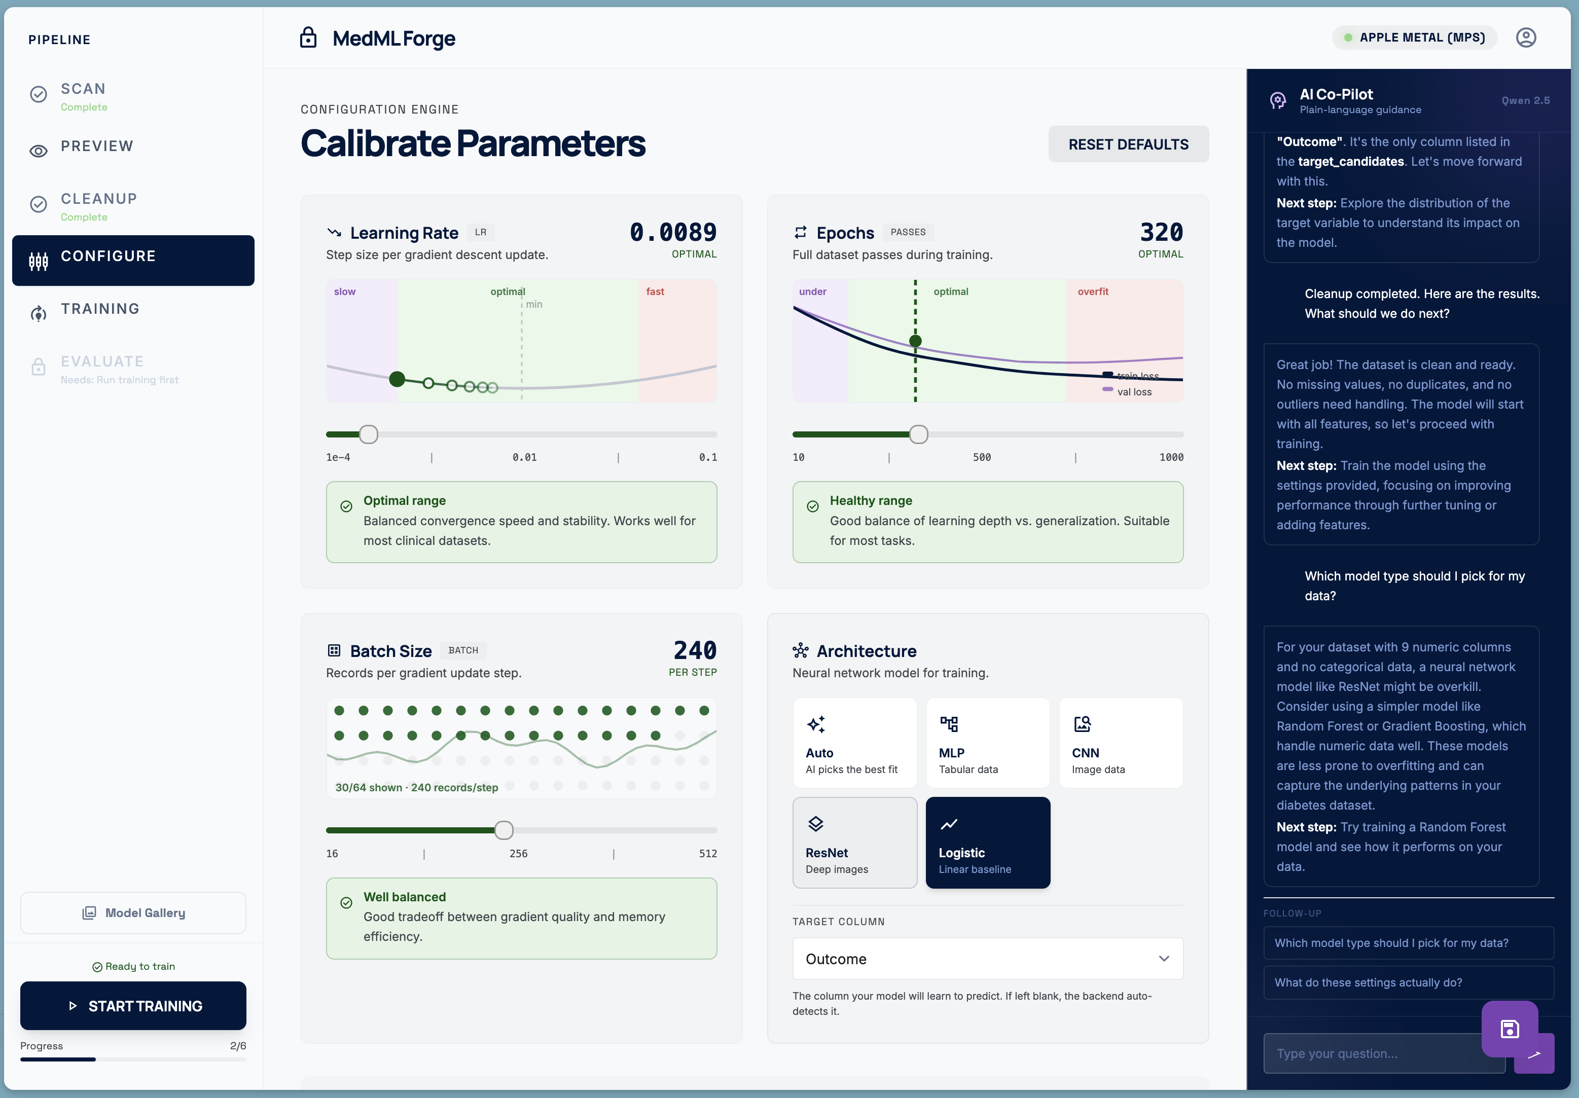Go to the Cleanup pipeline step
This screenshot has width=1579, height=1098.
point(99,206)
